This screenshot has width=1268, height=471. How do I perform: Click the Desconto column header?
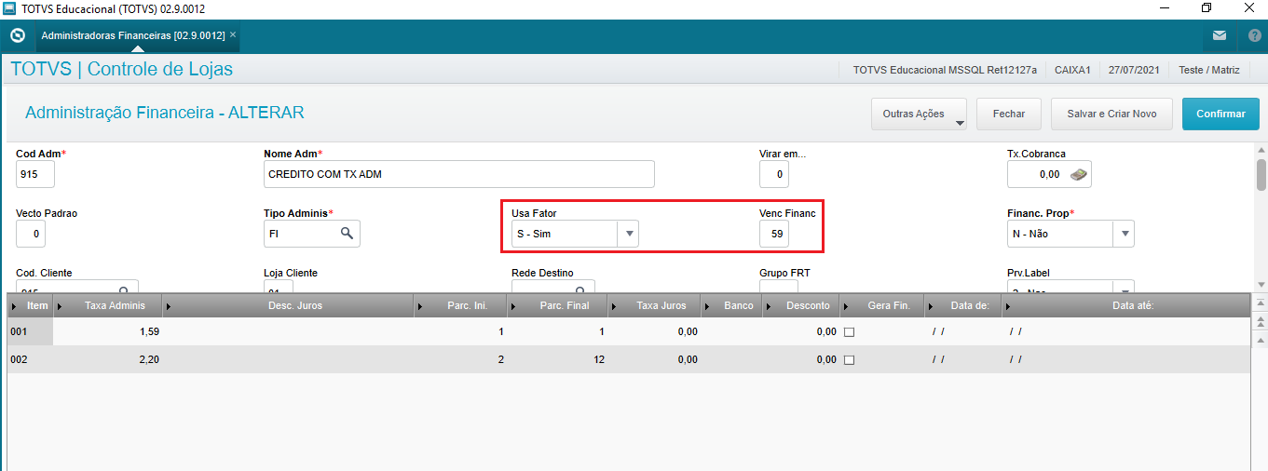click(x=801, y=305)
